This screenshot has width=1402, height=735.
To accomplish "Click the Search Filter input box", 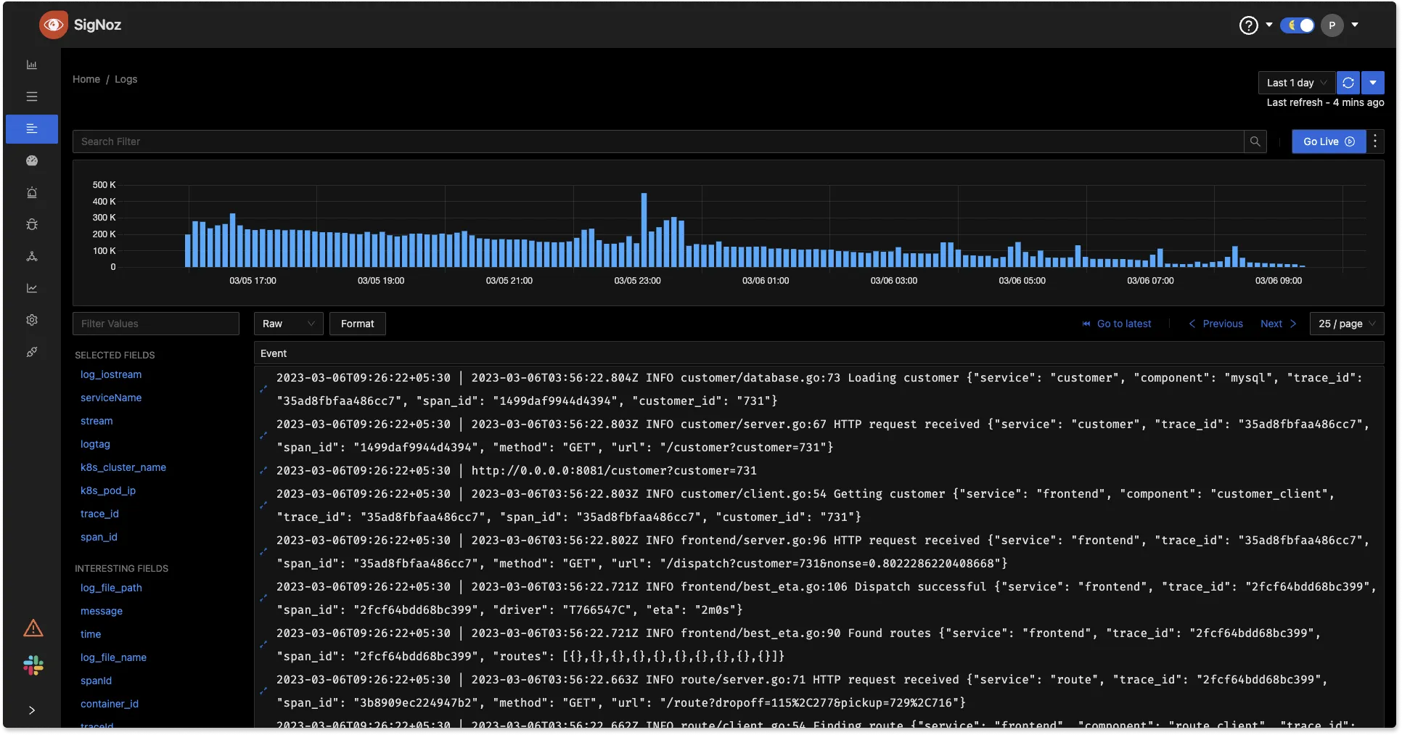I will point(657,141).
